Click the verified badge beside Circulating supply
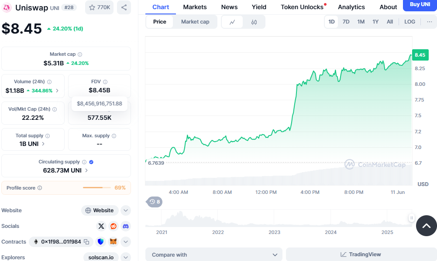The width and height of the screenshot is (437, 261). pyautogui.click(x=91, y=162)
